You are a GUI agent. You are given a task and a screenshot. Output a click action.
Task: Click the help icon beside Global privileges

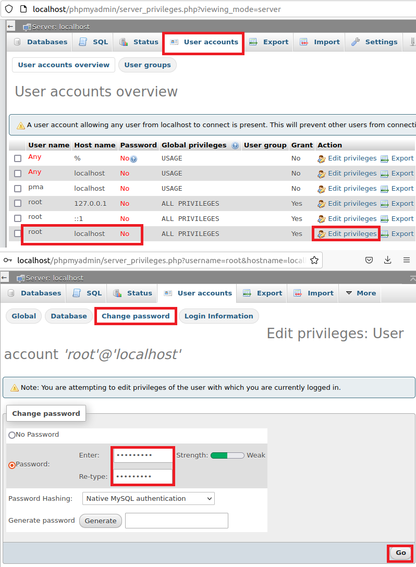(x=235, y=145)
